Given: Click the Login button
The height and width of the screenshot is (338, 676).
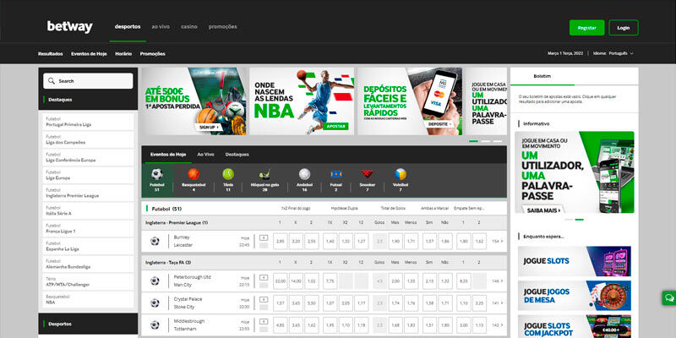Looking at the screenshot, I should (x=624, y=28).
